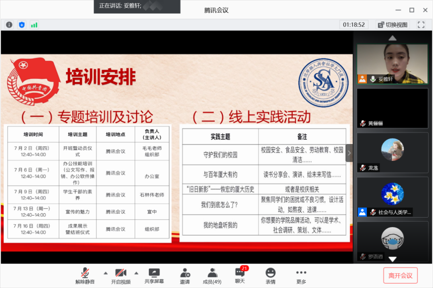
Task: Click the meeting info icon
Action: tap(9, 25)
